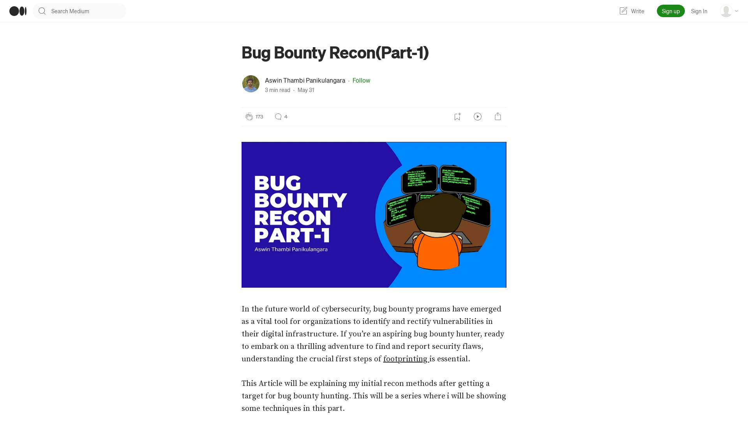
Task: Click the Search Medium icon
Action: pos(42,11)
